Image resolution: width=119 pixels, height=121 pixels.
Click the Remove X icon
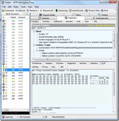coord(28,10)
